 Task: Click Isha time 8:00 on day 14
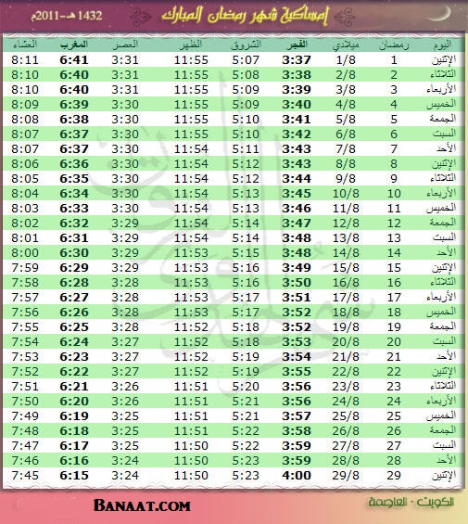[x=25, y=253]
